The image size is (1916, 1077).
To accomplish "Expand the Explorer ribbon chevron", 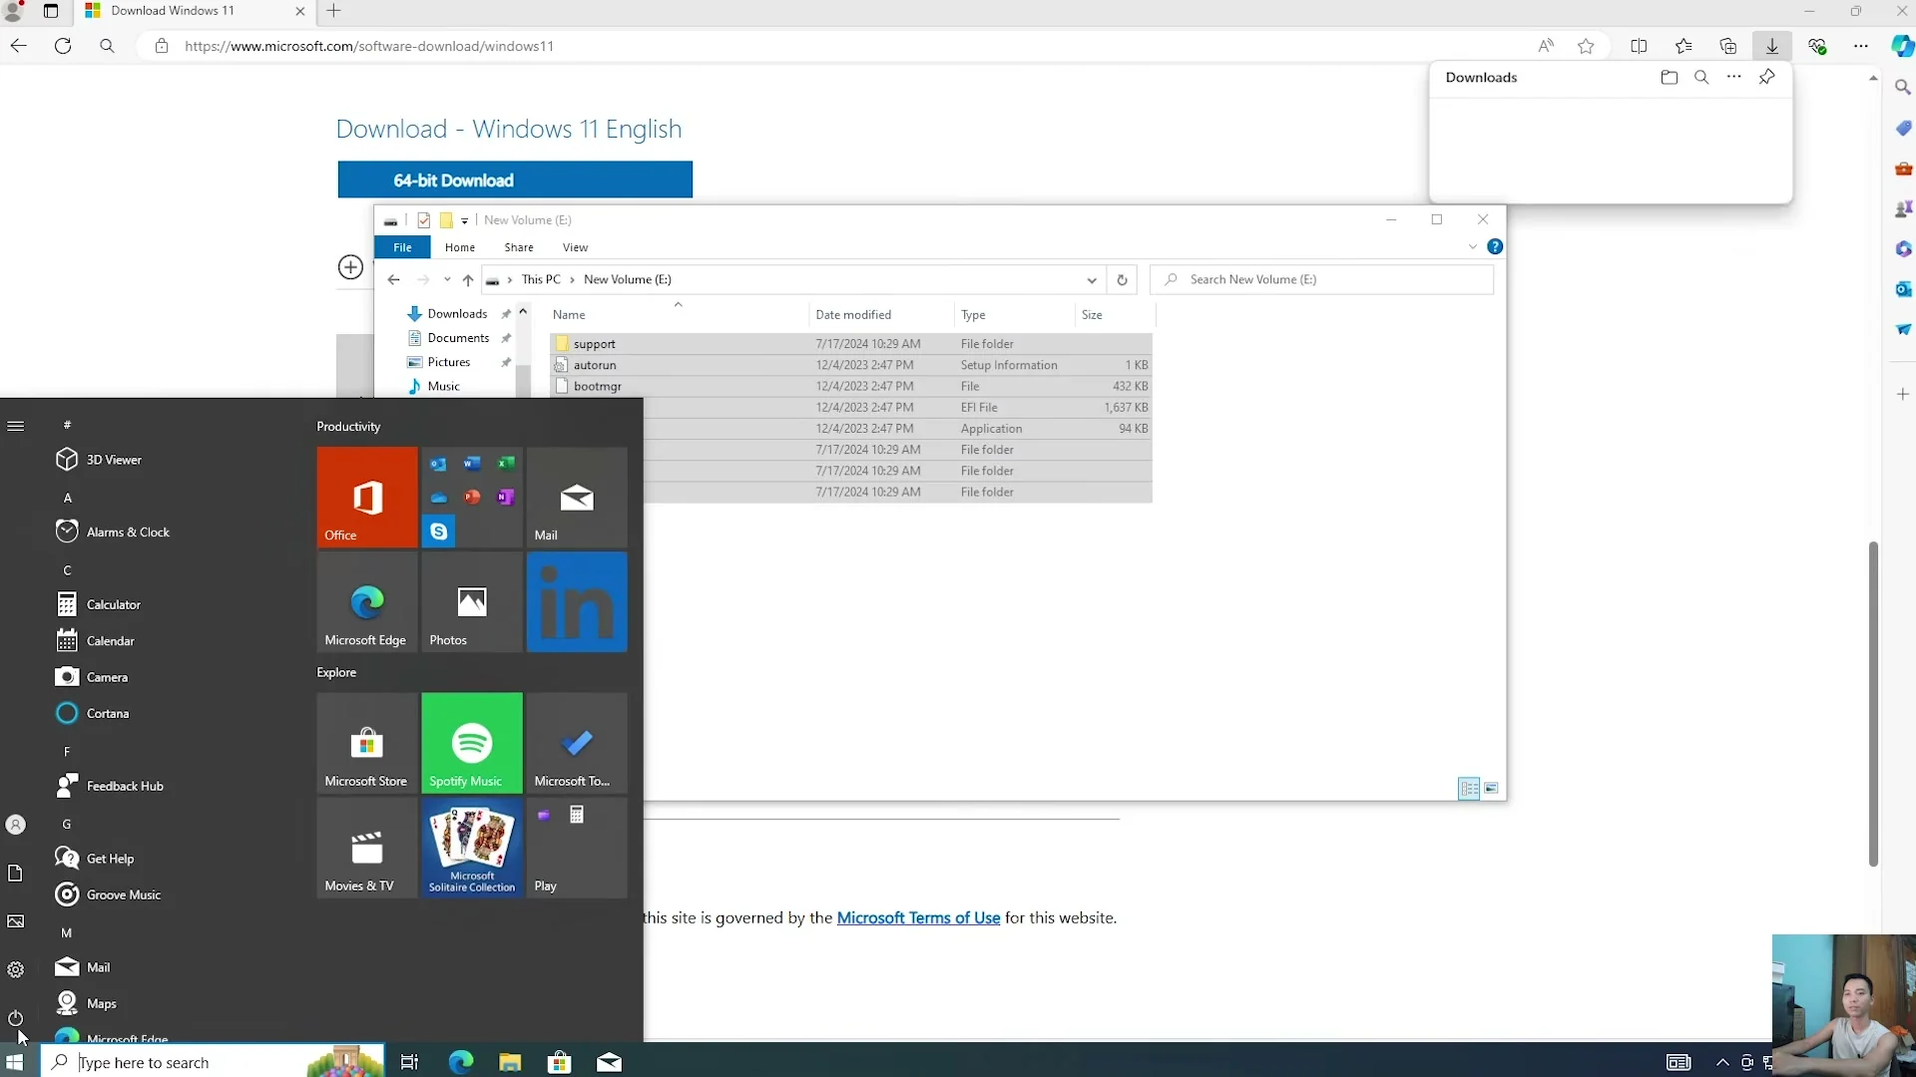I will [x=1472, y=247].
